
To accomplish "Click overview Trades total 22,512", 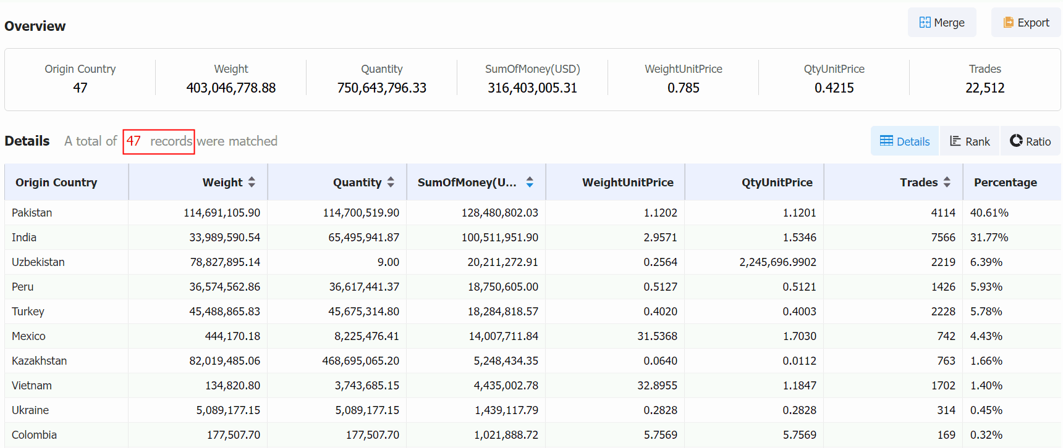I will (x=985, y=88).
